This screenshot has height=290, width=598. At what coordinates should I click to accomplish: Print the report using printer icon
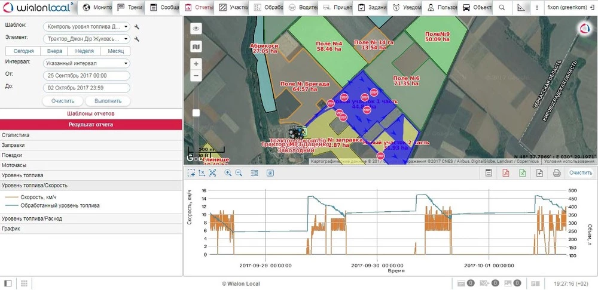[x=557, y=173]
